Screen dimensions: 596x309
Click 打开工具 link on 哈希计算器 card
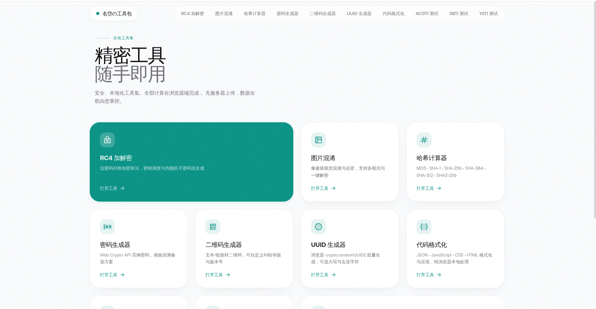click(x=429, y=188)
